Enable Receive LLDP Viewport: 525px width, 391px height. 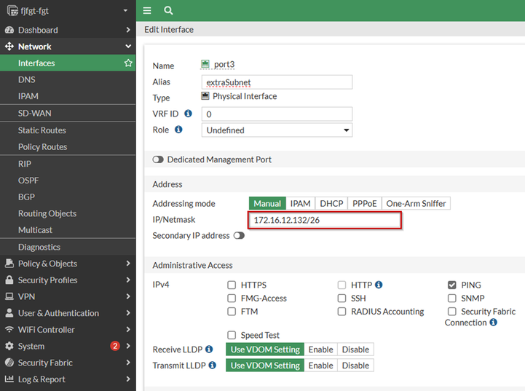pyautogui.click(x=321, y=349)
